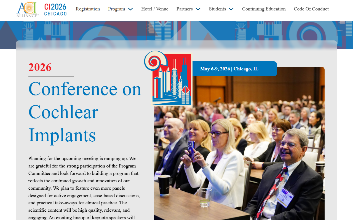Screen dimensions: 353x220
Task: Open the Registration page
Action: pos(88,9)
